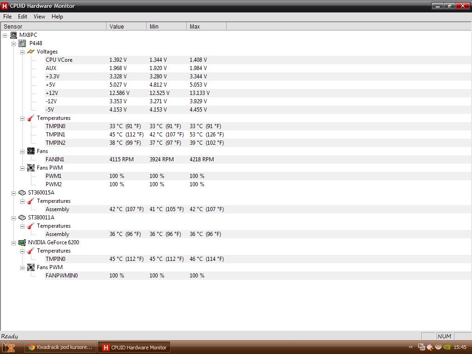Click the MX8PC computer icon
472x354 pixels.
[x=13, y=35]
